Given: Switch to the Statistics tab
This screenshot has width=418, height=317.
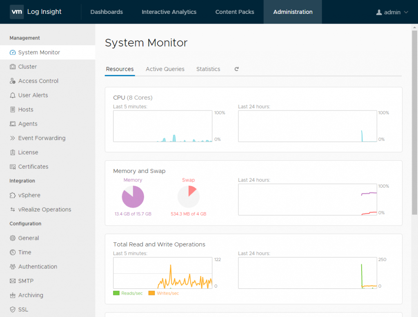Looking at the screenshot, I should tap(208, 69).
